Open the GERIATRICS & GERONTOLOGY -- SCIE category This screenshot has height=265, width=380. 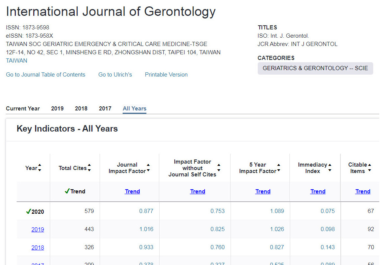[x=315, y=68]
